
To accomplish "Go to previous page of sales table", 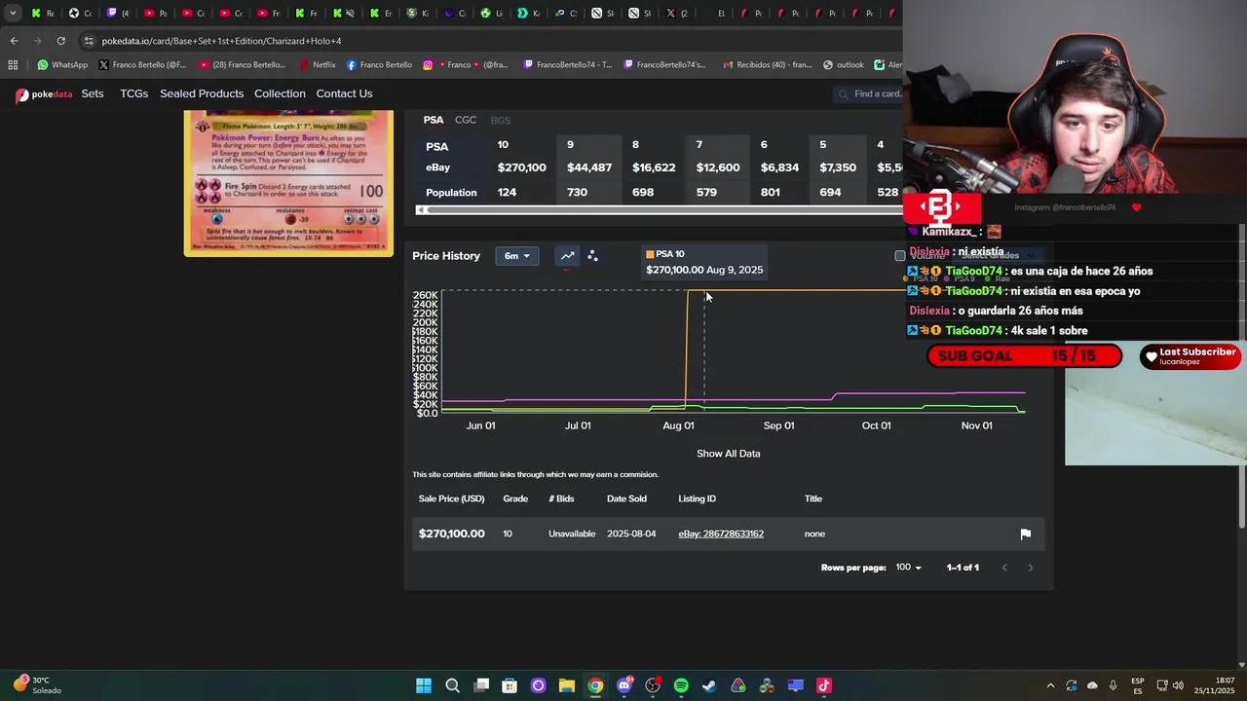I will (x=1004, y=568).
